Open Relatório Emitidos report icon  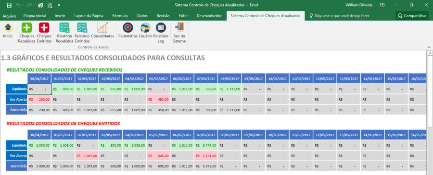pos(82,28)
